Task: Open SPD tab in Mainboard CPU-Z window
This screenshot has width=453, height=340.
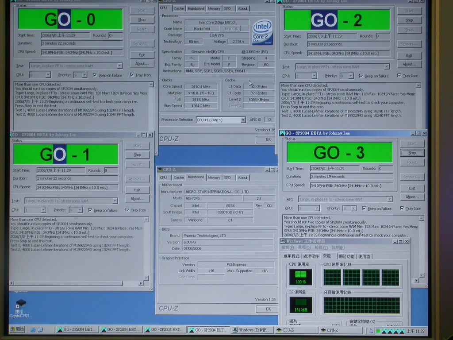Action: click(228, 178)
